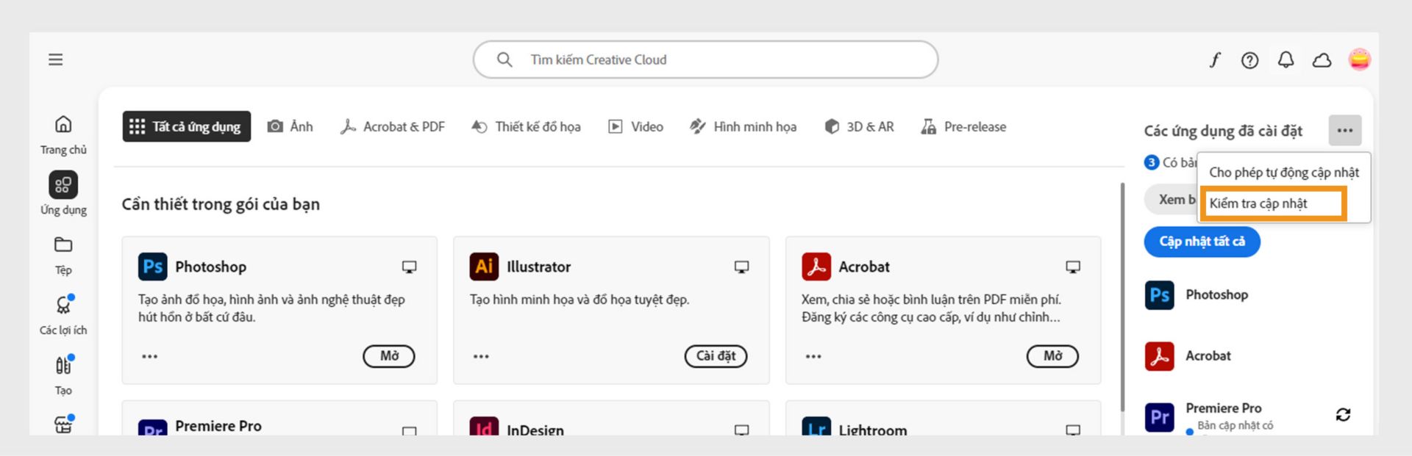Open the notifications bell
The image size is (1412, 456).
[1286, 59]
